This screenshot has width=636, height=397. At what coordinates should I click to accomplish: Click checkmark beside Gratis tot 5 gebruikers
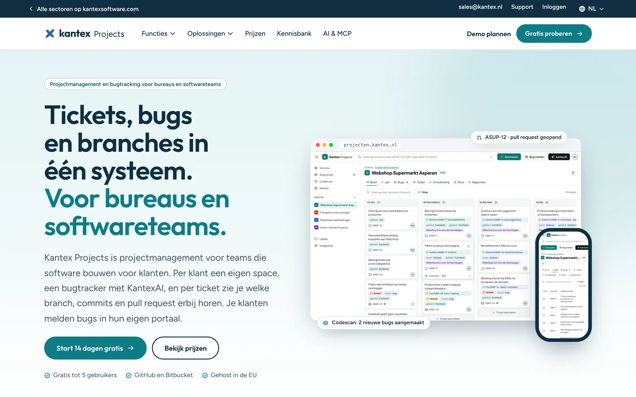[x=47, y=376]
